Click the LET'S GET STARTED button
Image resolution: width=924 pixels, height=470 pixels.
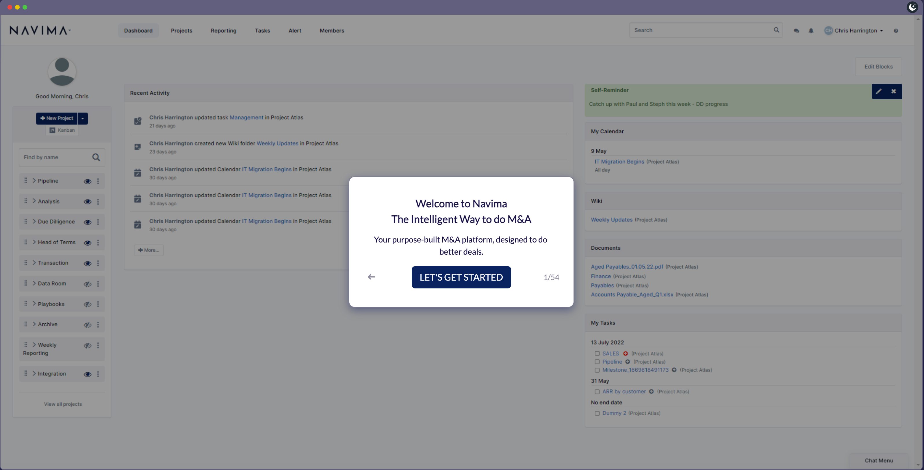coord(461,277)
